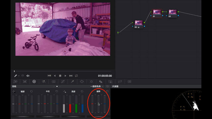Open the RGB Mixer palette
212x119 pixels.
coord(44,82)
